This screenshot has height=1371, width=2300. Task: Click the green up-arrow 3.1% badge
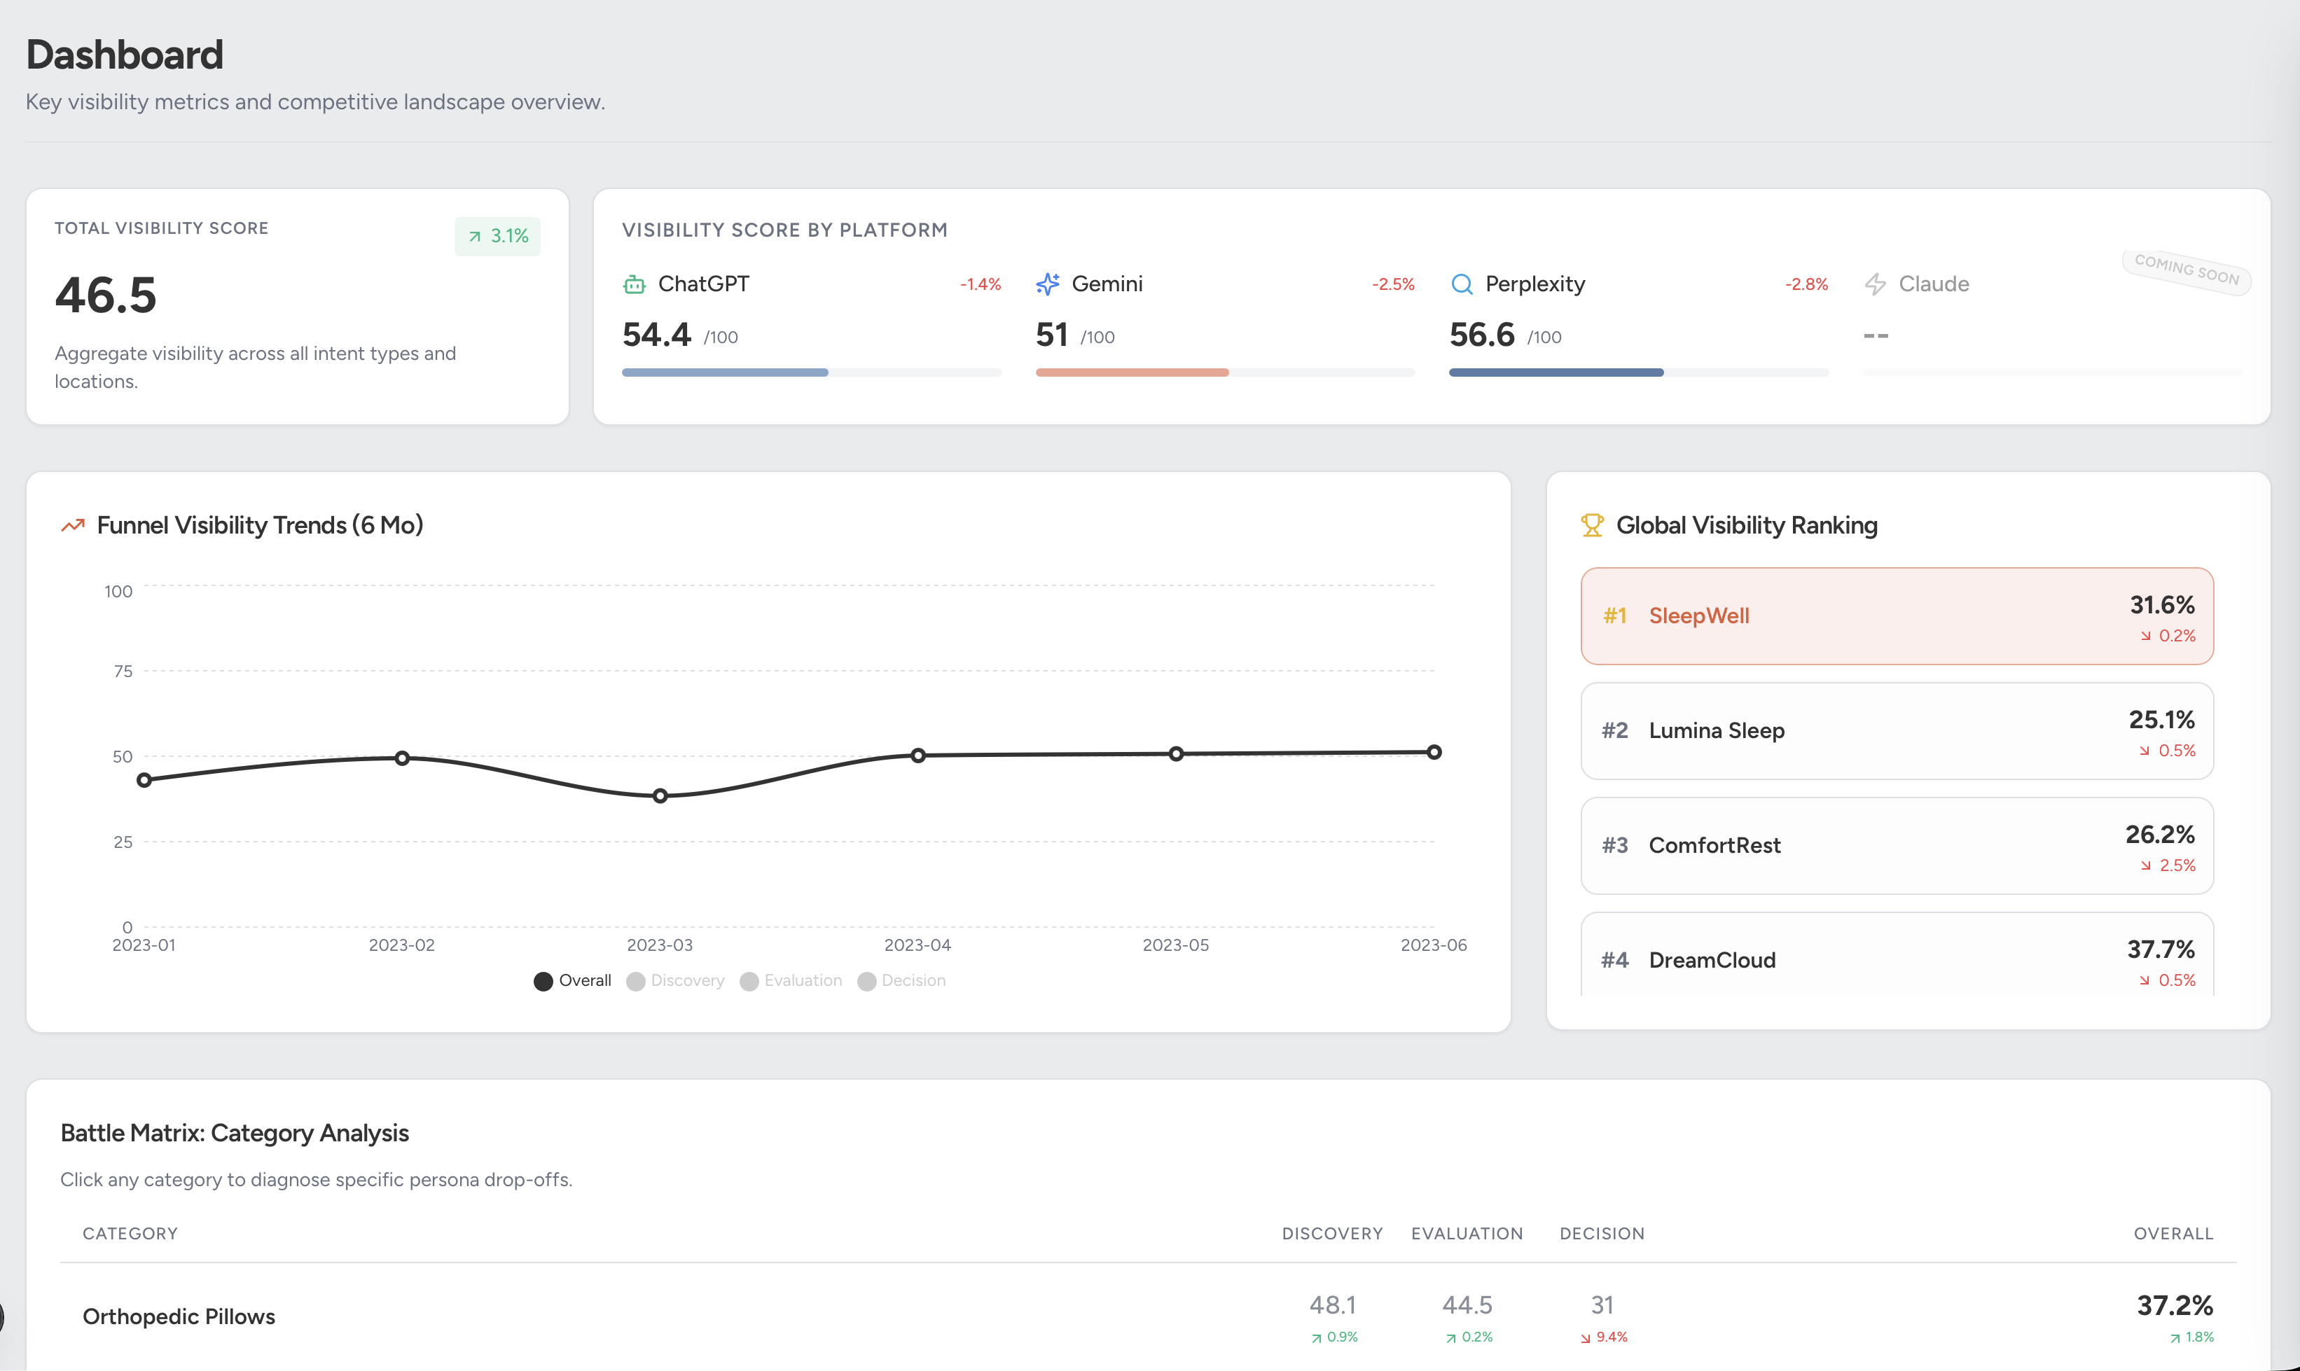pyautogui.click(x=497, y=237)
